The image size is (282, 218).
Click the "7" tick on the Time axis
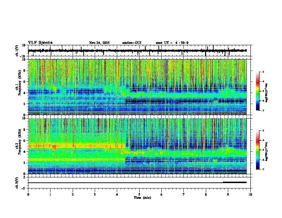[184, 194]
